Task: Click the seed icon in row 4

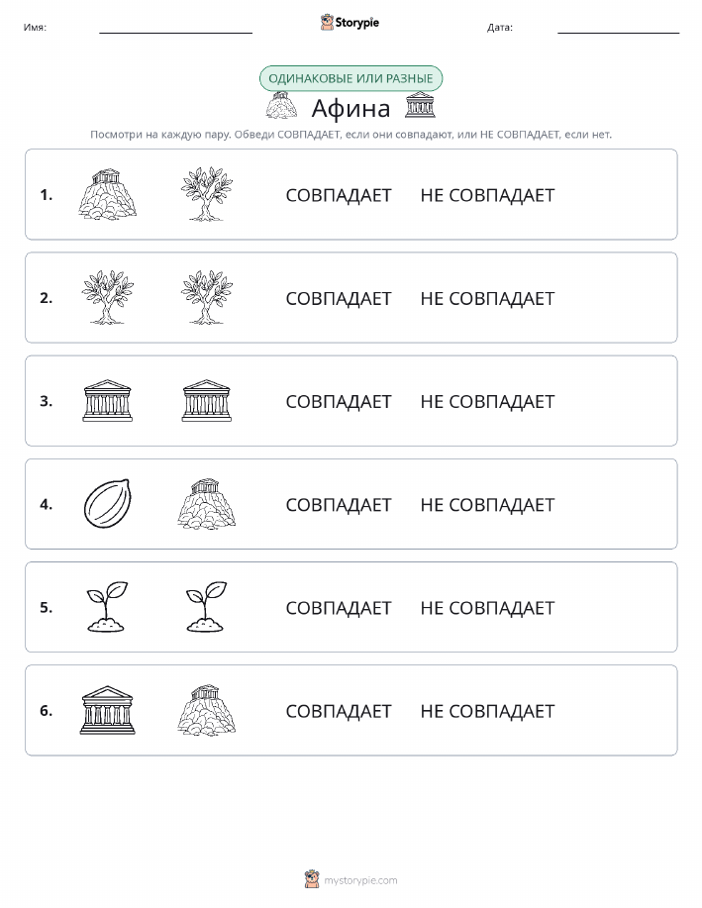Action: (x=108, y=504)
